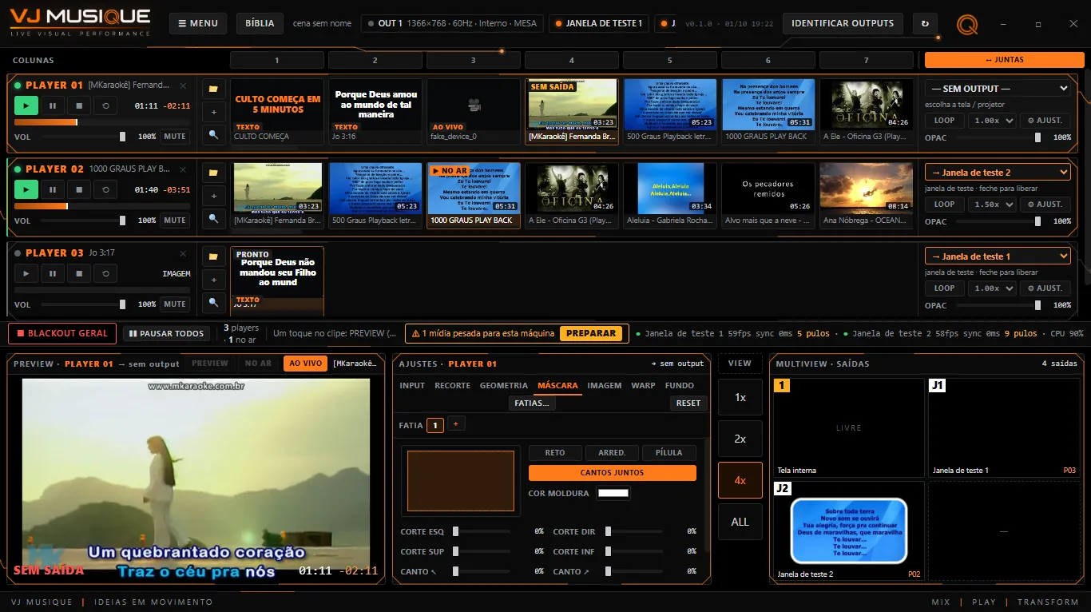Open the 1.00x speed dropdown for Player 03
Screen dimensions: 1091x612
(992, 288)
